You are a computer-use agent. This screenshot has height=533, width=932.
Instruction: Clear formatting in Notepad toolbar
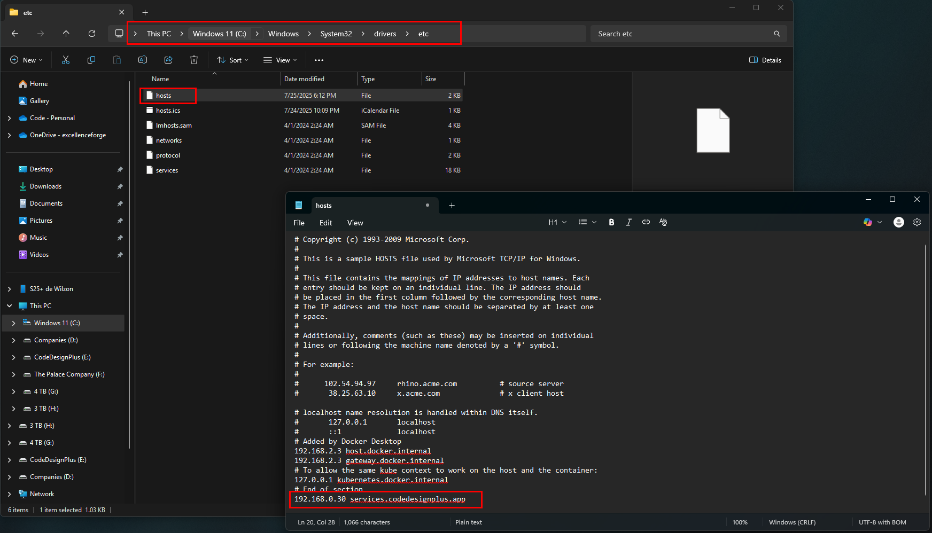663,222
